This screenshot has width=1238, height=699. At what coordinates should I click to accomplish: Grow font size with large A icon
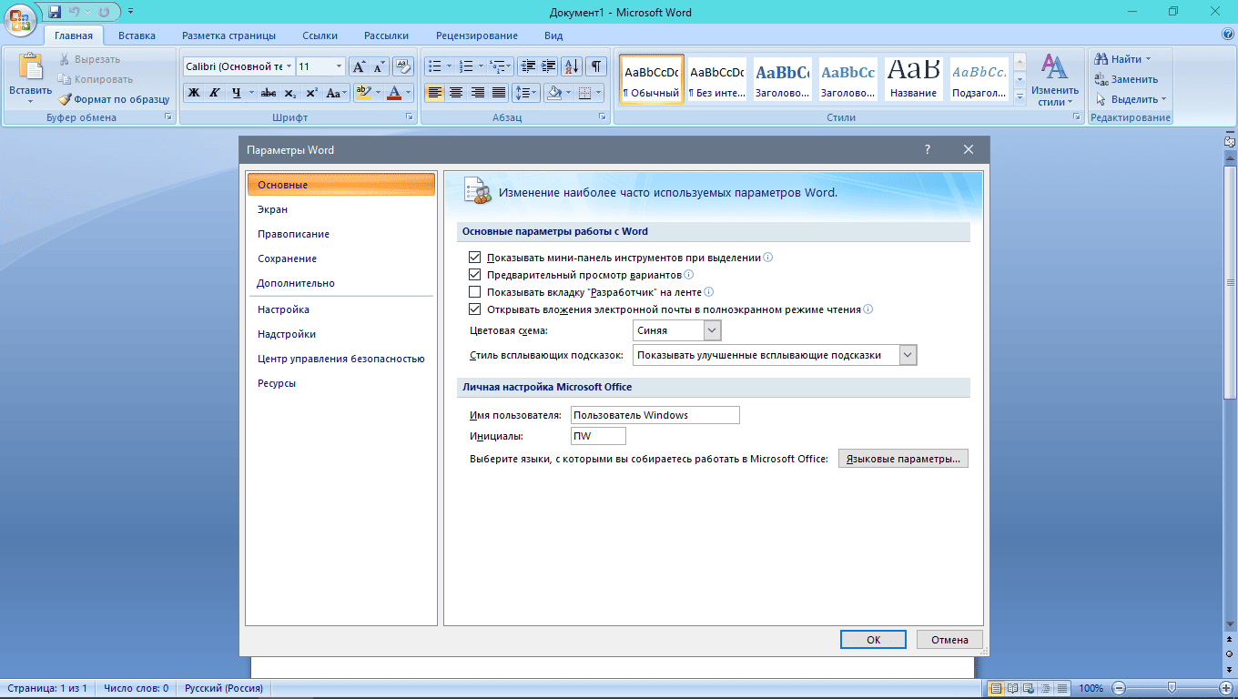tap(359, 66)
